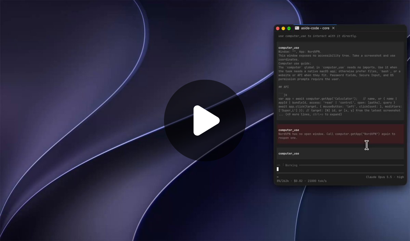
Task: Click the terminal icon in the aside-code tab
Action: click(x=297, y=28)
